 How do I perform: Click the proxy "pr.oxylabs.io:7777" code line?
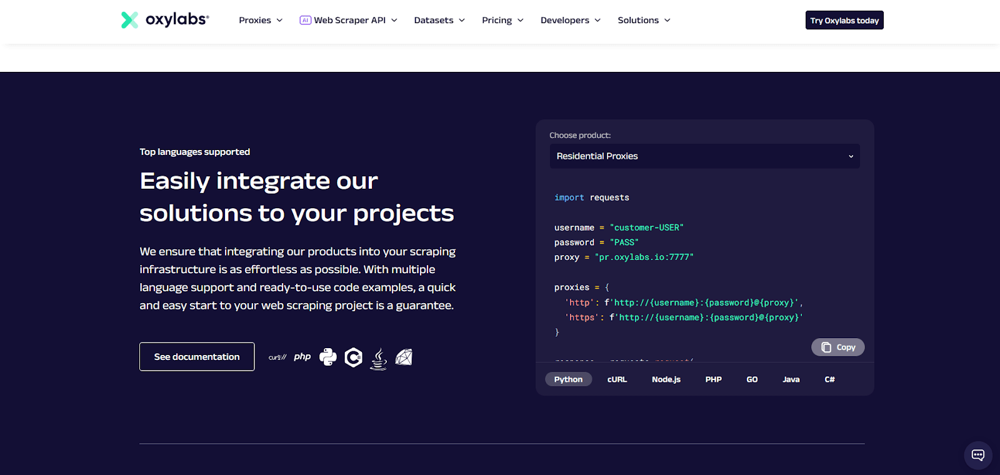[624, 257]
